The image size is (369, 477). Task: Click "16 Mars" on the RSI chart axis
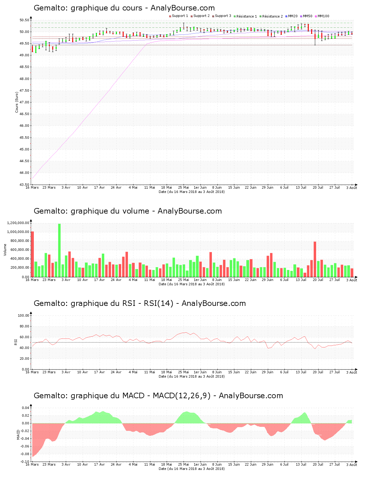pos(32,372)
